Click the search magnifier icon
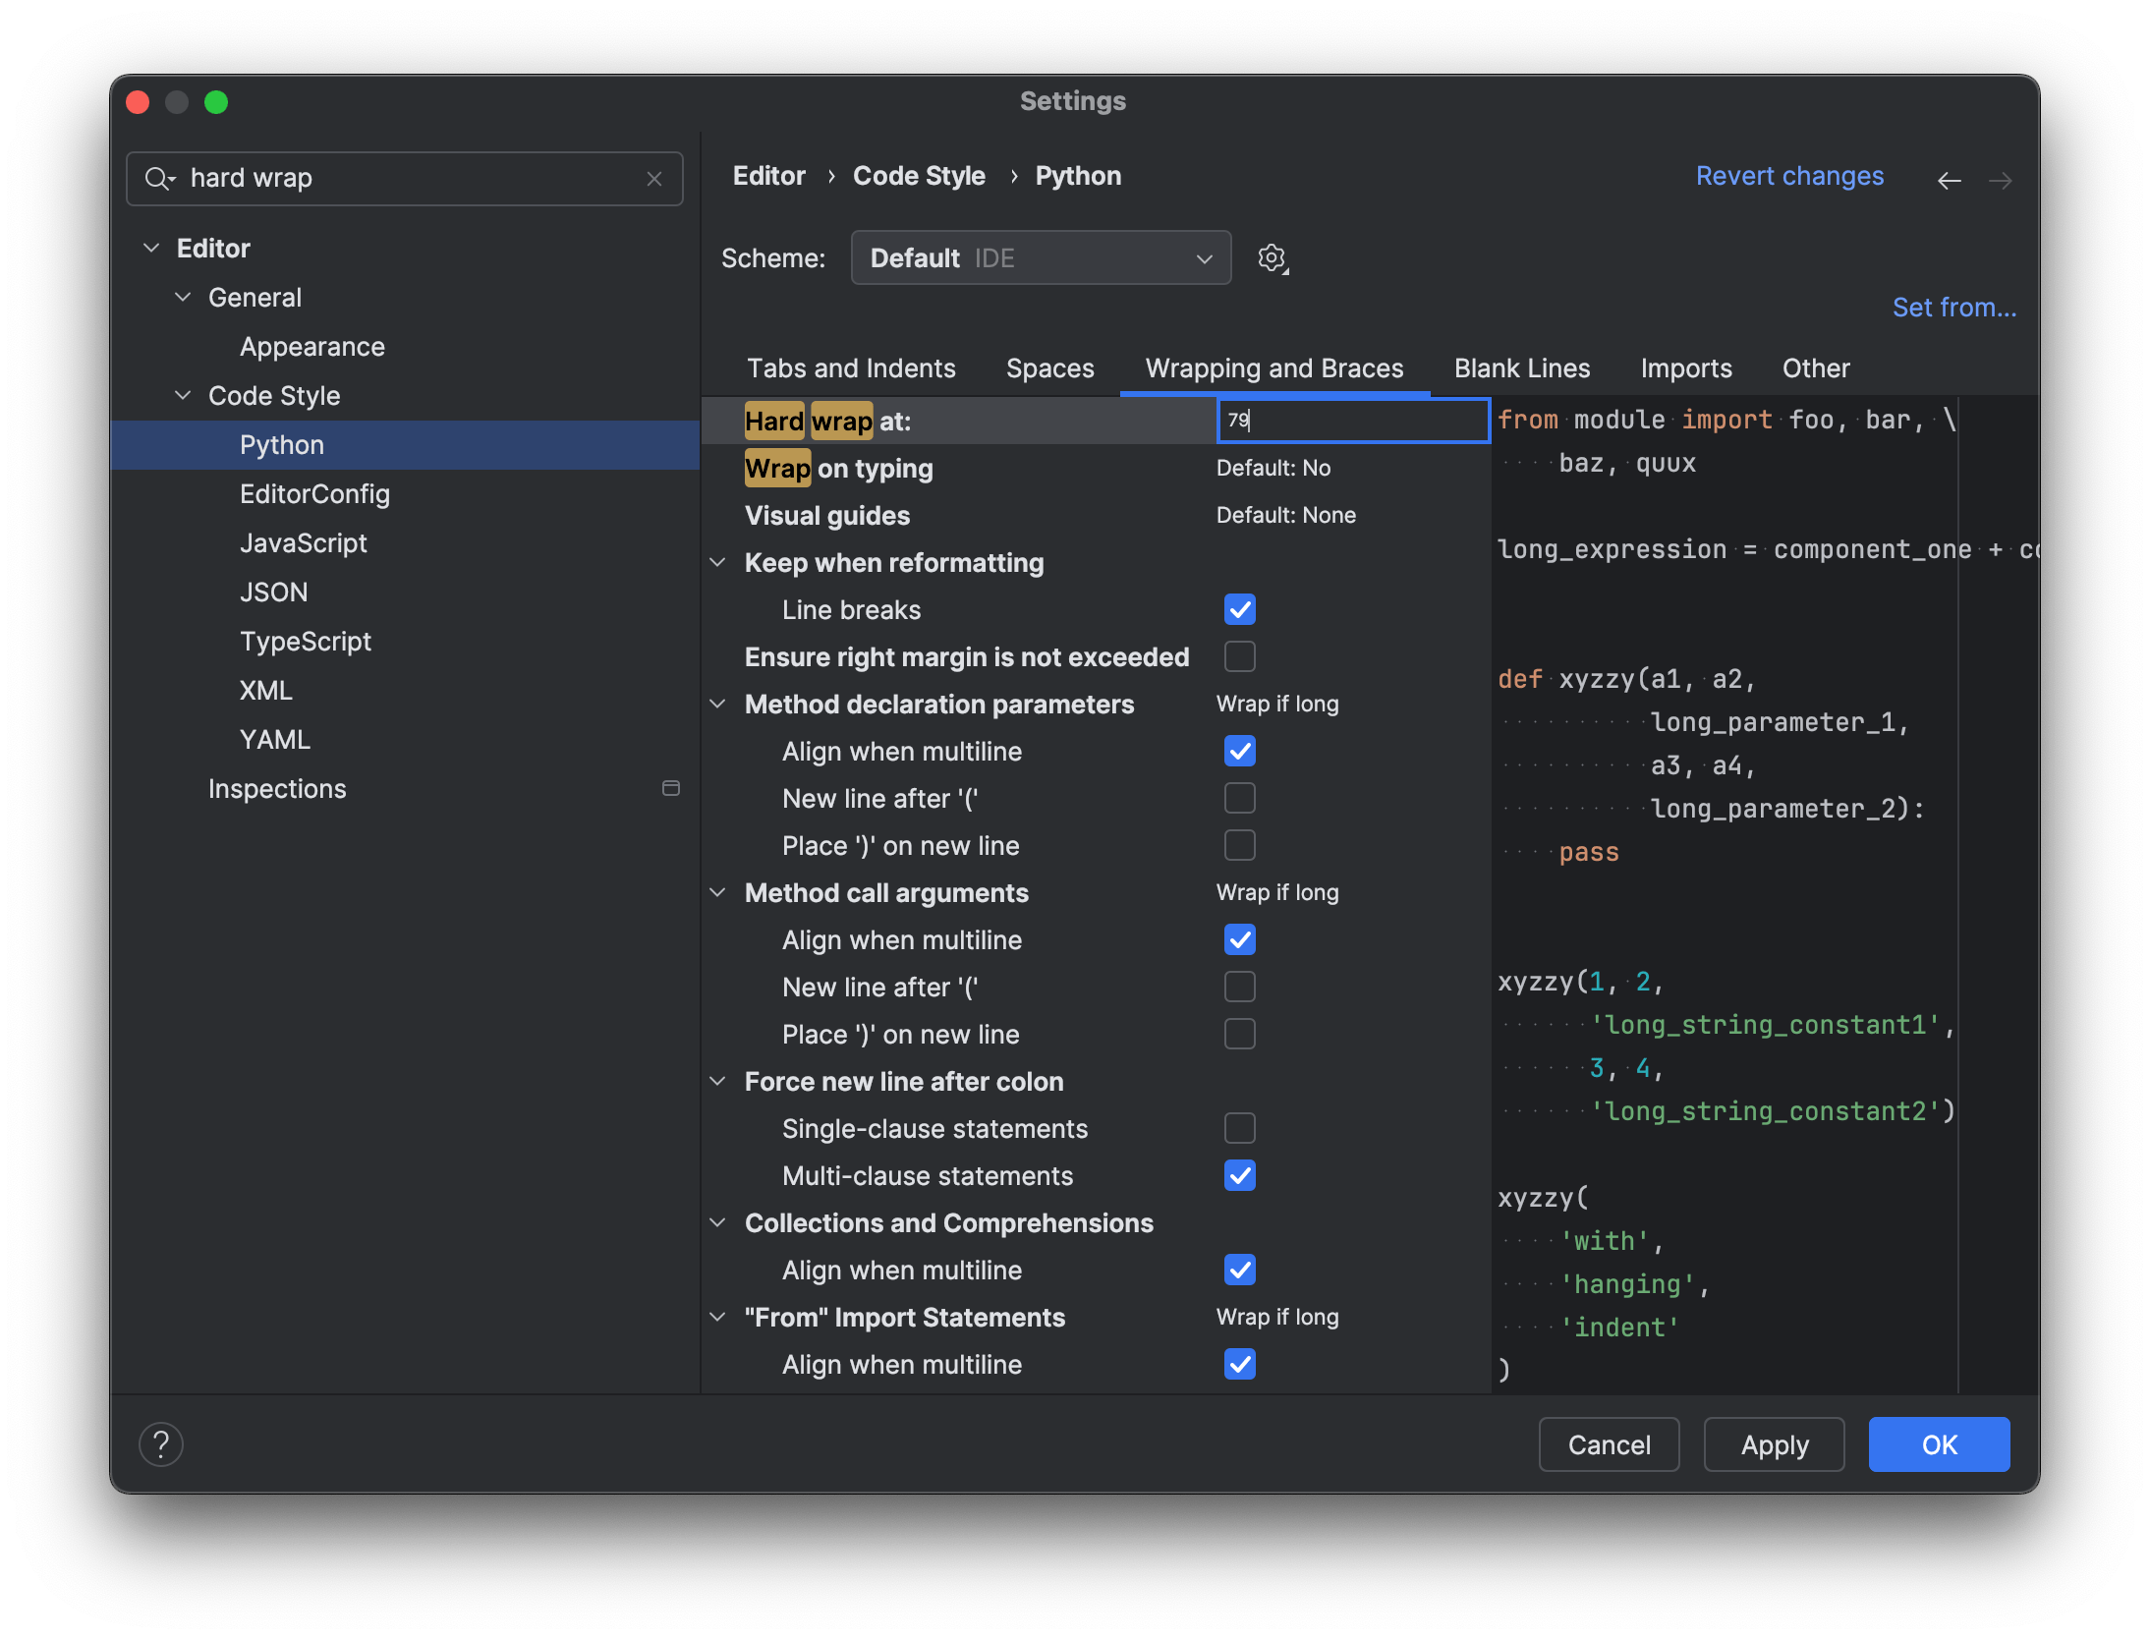 [158, 179]
